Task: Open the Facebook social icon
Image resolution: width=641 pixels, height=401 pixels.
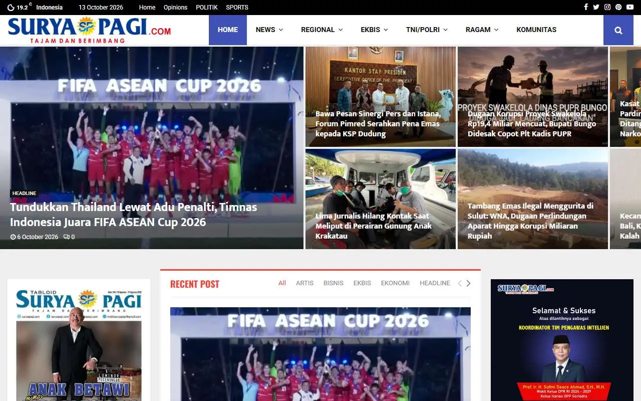Action: (586, 7)
